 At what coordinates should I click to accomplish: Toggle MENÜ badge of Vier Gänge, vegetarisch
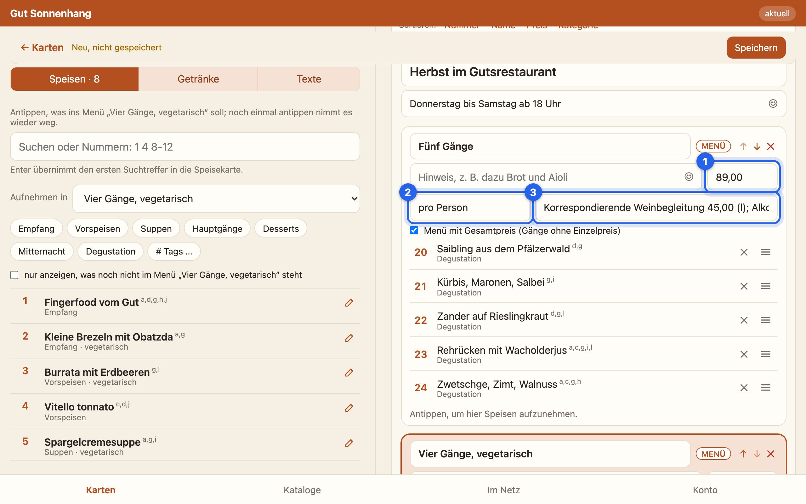[x=713, y=454]
